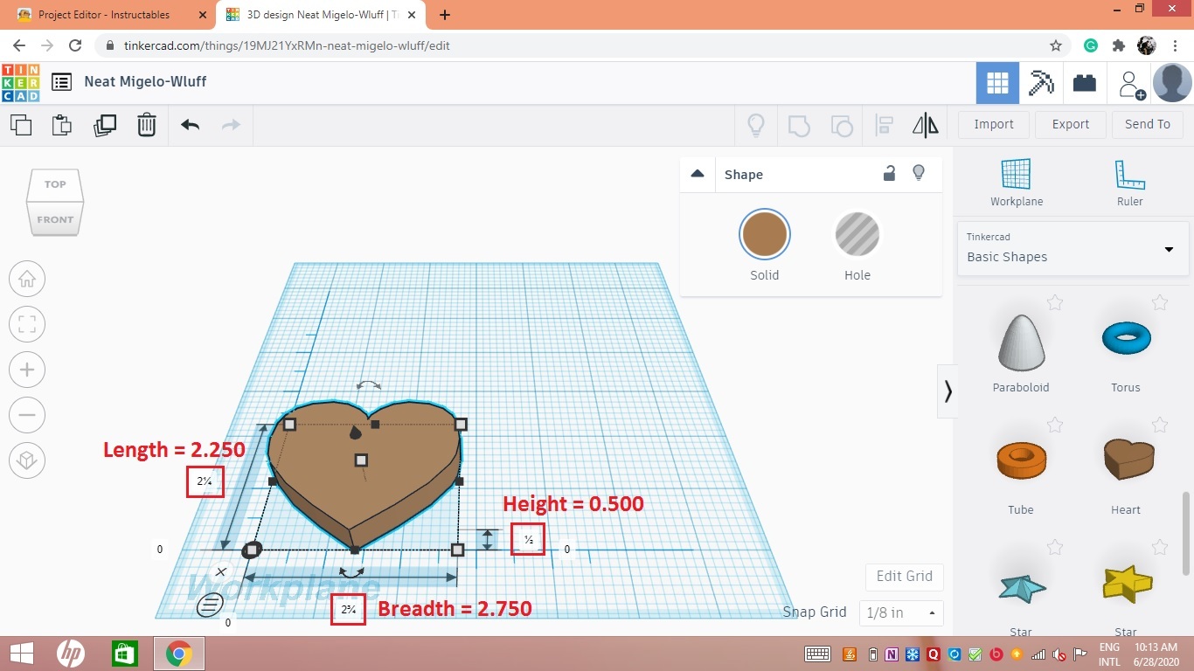Lock the selected shape
Viewport: 1194px width, 671px height.
click(x=889, y=173)
